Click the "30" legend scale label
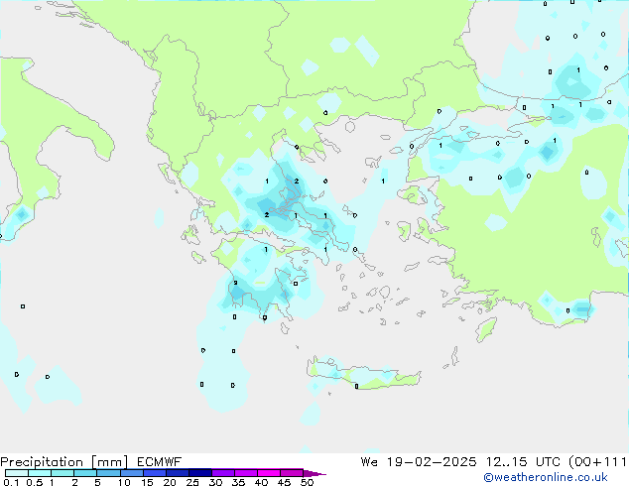629x486 pixels. [215, 482]
